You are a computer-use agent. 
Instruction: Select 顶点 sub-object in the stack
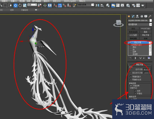[135, 47]
